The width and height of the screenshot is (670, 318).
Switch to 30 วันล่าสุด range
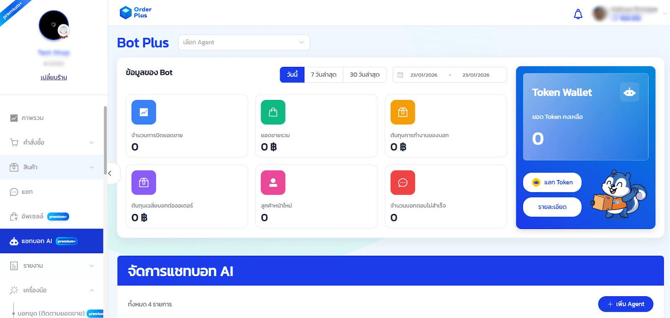coord(364,75)
